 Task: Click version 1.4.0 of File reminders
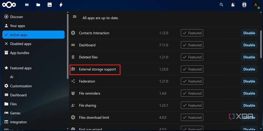(x=163, y=93)
